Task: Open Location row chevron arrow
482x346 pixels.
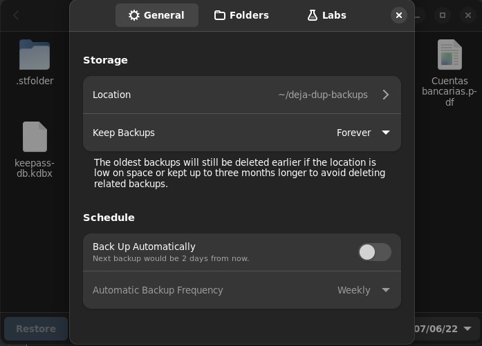Action: (x=386, y=95)
